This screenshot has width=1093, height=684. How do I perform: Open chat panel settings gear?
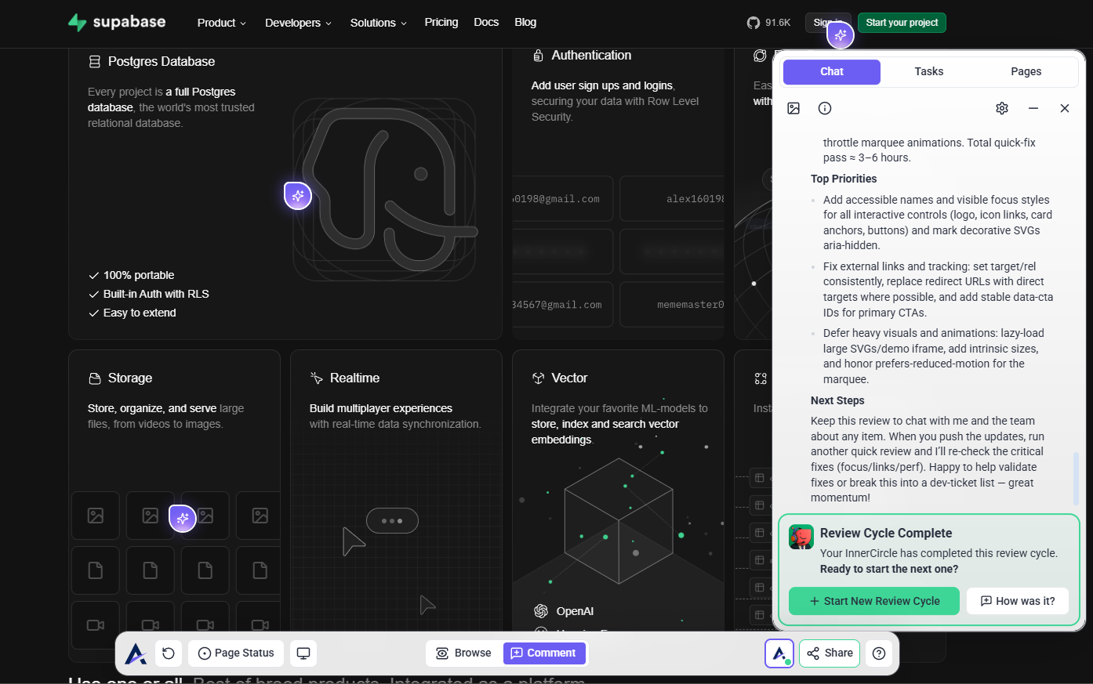(1002, 108)
